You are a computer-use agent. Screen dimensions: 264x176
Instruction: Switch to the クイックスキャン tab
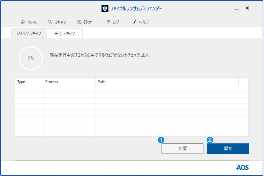pyautogui.click(x=29, y=34)
